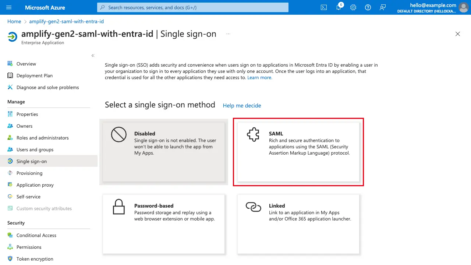Choose the Linked sign-on card
The width and height of the screenshot is (471, 265).
tap(298, 224)
